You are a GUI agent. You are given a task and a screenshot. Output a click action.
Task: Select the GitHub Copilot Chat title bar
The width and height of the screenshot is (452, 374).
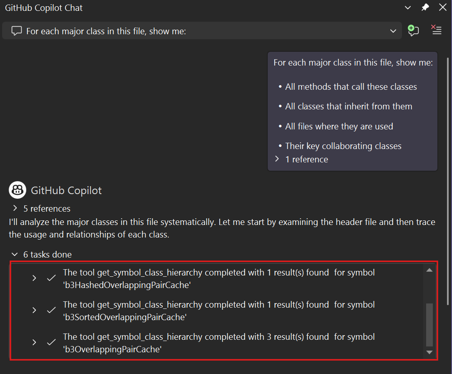(43, 8)
